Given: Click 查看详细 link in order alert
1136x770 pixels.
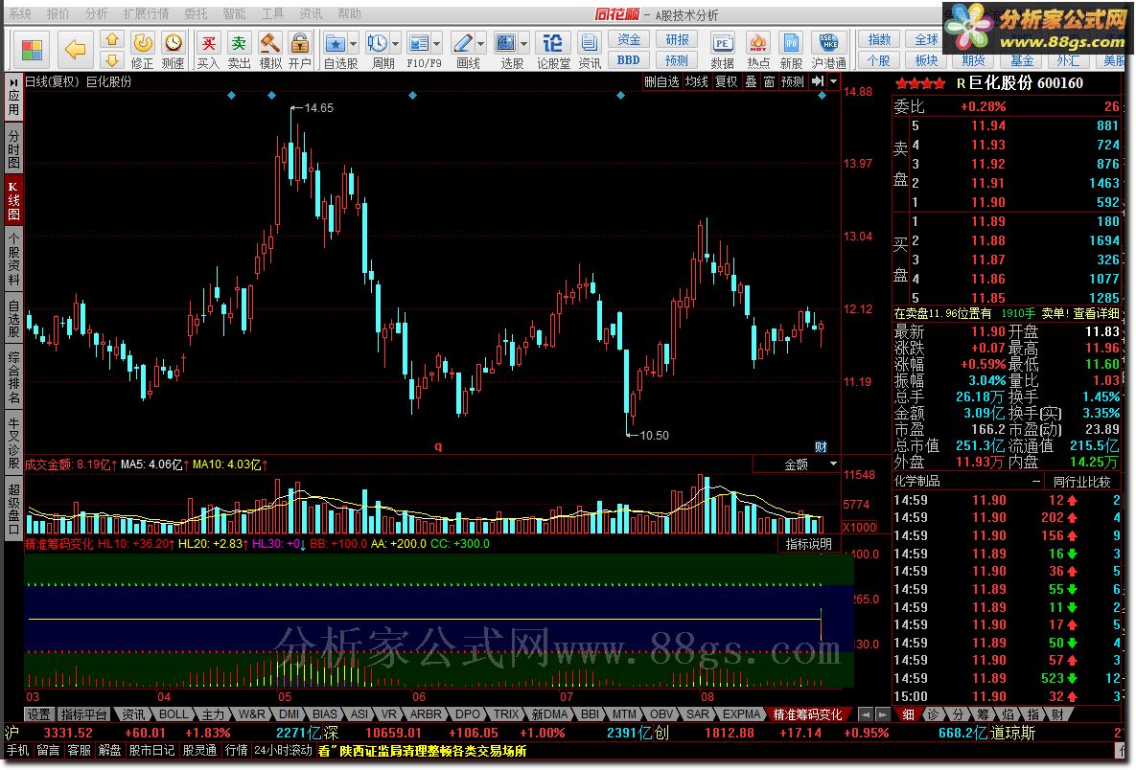Looking at the screenshot, I should point(1096,313).
